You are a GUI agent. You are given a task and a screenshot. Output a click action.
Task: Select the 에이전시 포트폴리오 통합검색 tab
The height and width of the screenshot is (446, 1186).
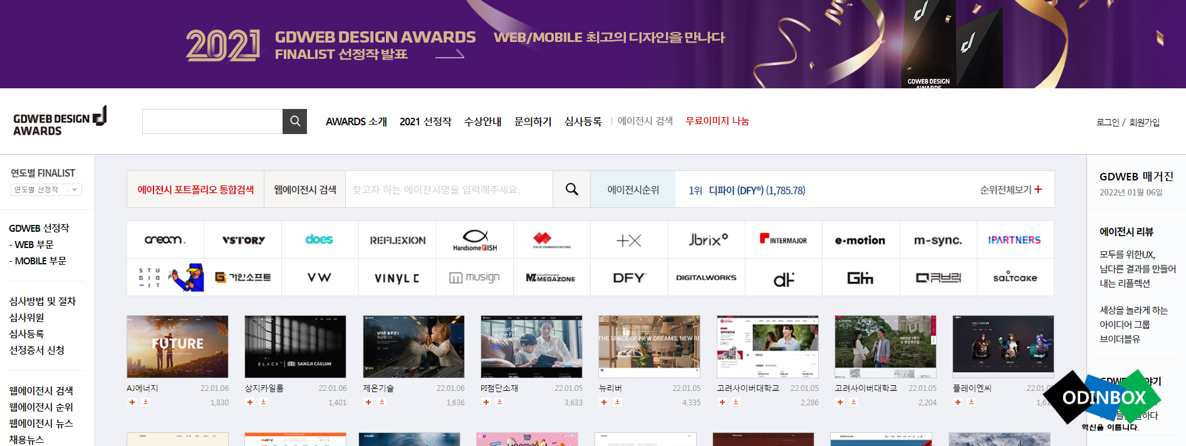click(x=195, y=189)
